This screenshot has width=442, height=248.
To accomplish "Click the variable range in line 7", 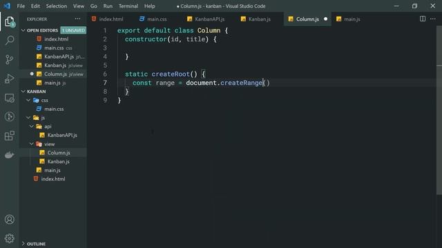I will [x=165, y=83].
